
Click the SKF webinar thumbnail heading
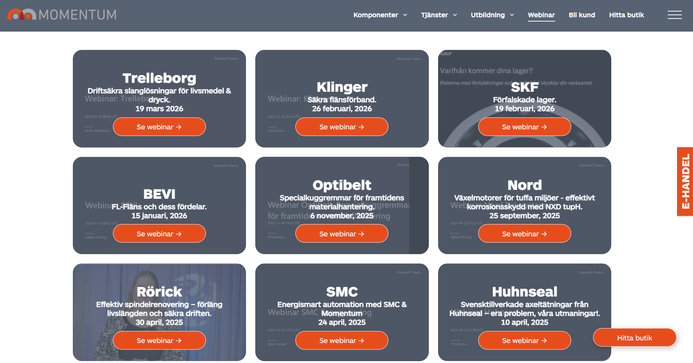coord(524,87)
